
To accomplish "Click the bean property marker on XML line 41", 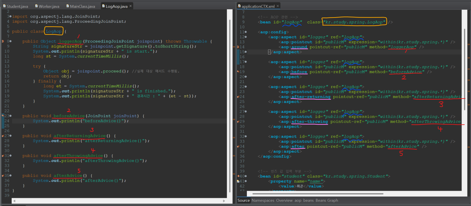I will pos(238,181).
